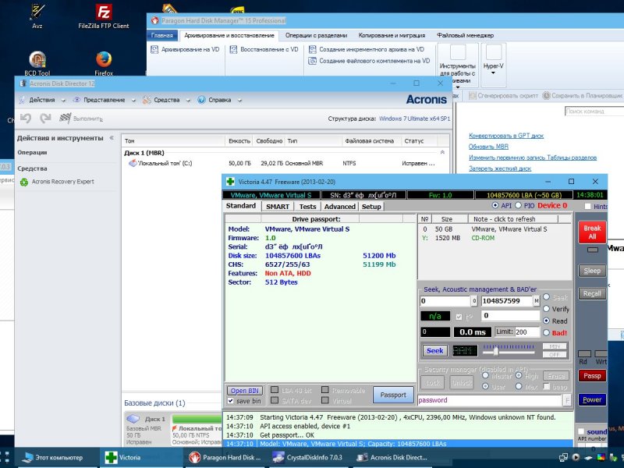Switch to Paragon Hard Disk taskbar item

tap(225, 458)
